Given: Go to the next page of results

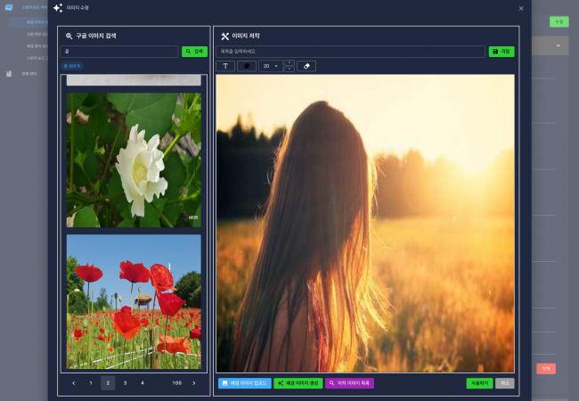Looking at the screenshot, I should [194, 383].
